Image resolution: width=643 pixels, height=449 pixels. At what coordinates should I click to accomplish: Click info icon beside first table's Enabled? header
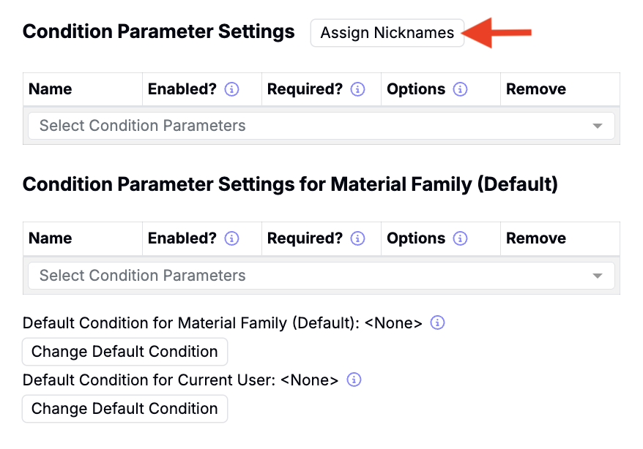(231, 88)
